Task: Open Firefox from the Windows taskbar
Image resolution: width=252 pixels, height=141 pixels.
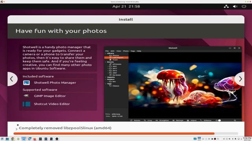Action: [35, 139]
